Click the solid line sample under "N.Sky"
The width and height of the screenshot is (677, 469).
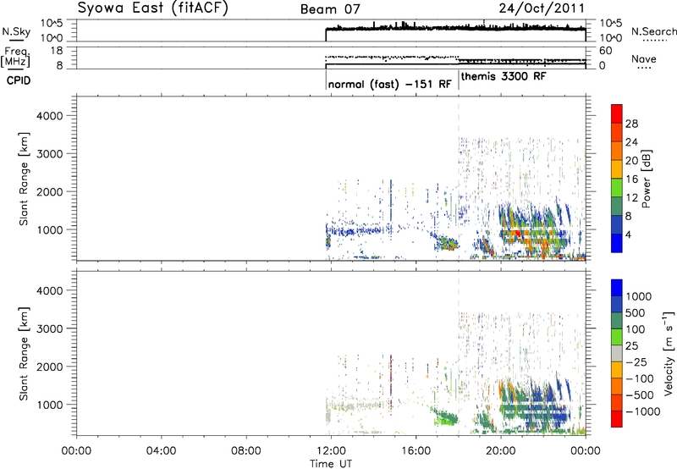pos(15,40)
